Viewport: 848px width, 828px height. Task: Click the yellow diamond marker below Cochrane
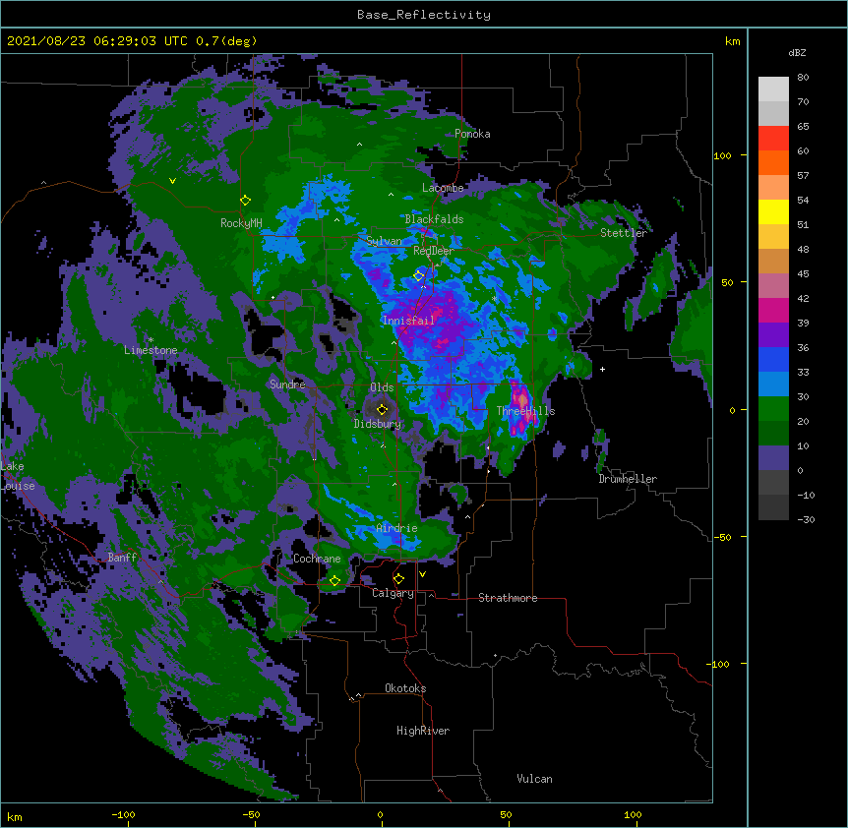point(334,581)
